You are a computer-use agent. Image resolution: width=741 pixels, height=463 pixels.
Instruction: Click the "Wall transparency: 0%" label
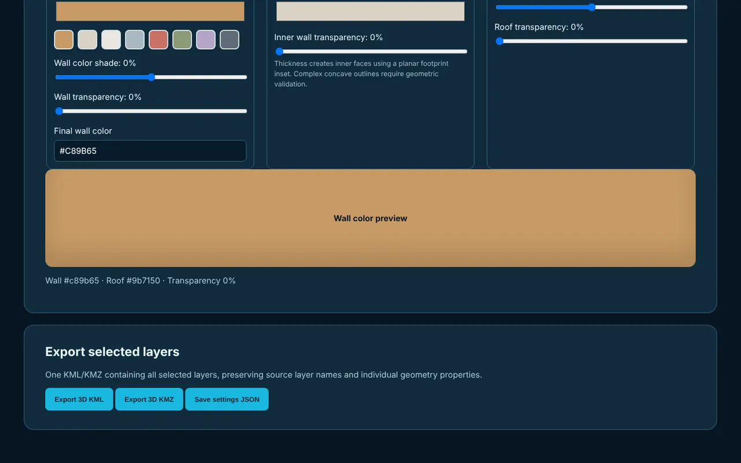[98, 97]
